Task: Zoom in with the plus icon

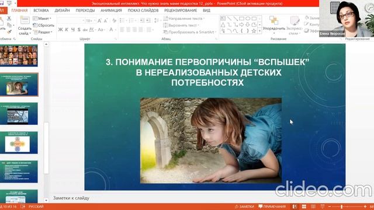Action: [365, 206]
